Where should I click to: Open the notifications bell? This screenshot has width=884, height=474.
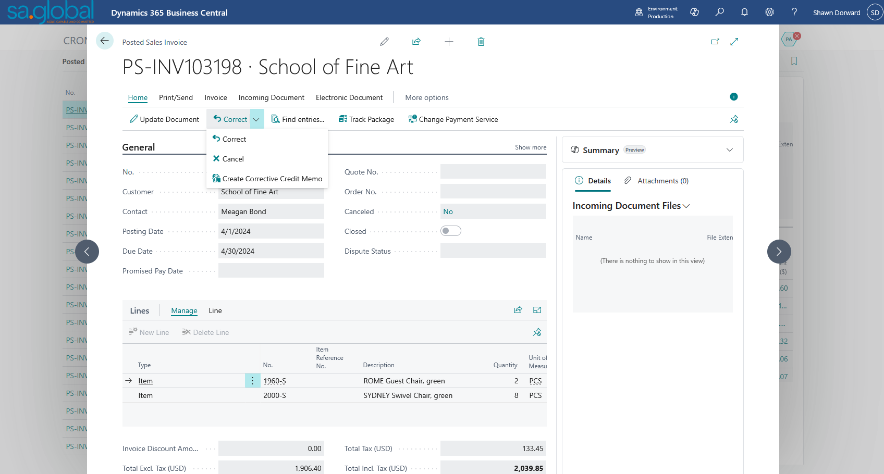pyautogui.click(x=744, y=12)
